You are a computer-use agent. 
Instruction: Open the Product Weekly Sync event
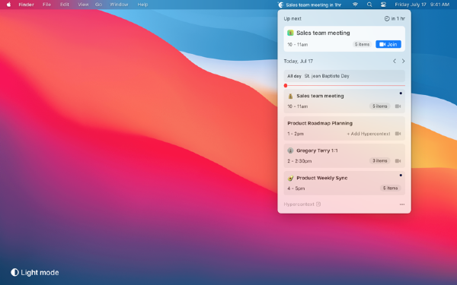pyautogui.click(x=344, y=183)
